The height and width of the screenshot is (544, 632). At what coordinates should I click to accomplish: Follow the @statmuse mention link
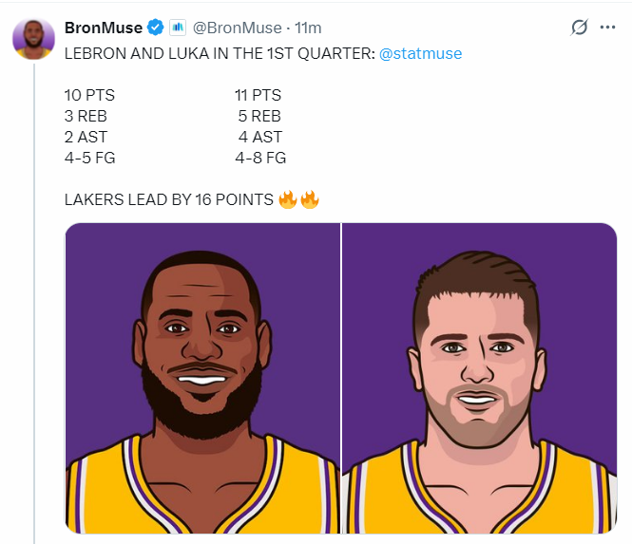coord(420,53)
